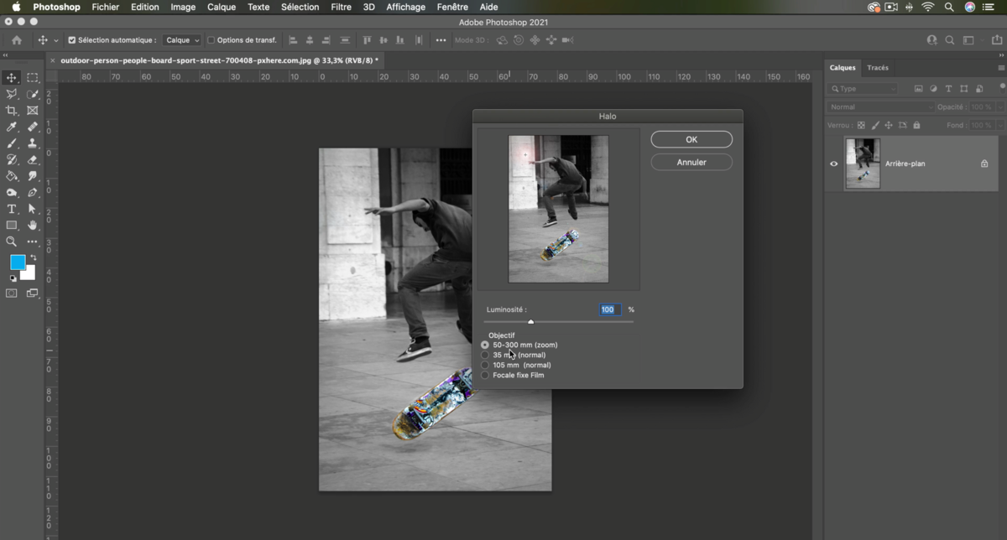This screenshot has height=540, width=1007.
Task: Click OK in the Halo dialog
Action: [691, 139]
